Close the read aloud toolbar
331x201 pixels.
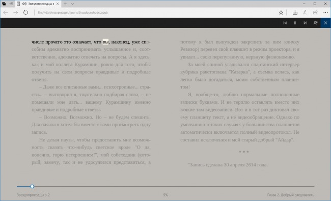click(325, 23)
